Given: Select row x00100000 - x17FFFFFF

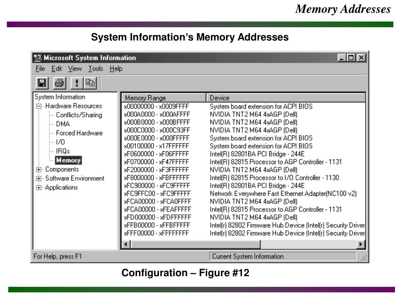Looking at the screenshot, I should [243, 146].
